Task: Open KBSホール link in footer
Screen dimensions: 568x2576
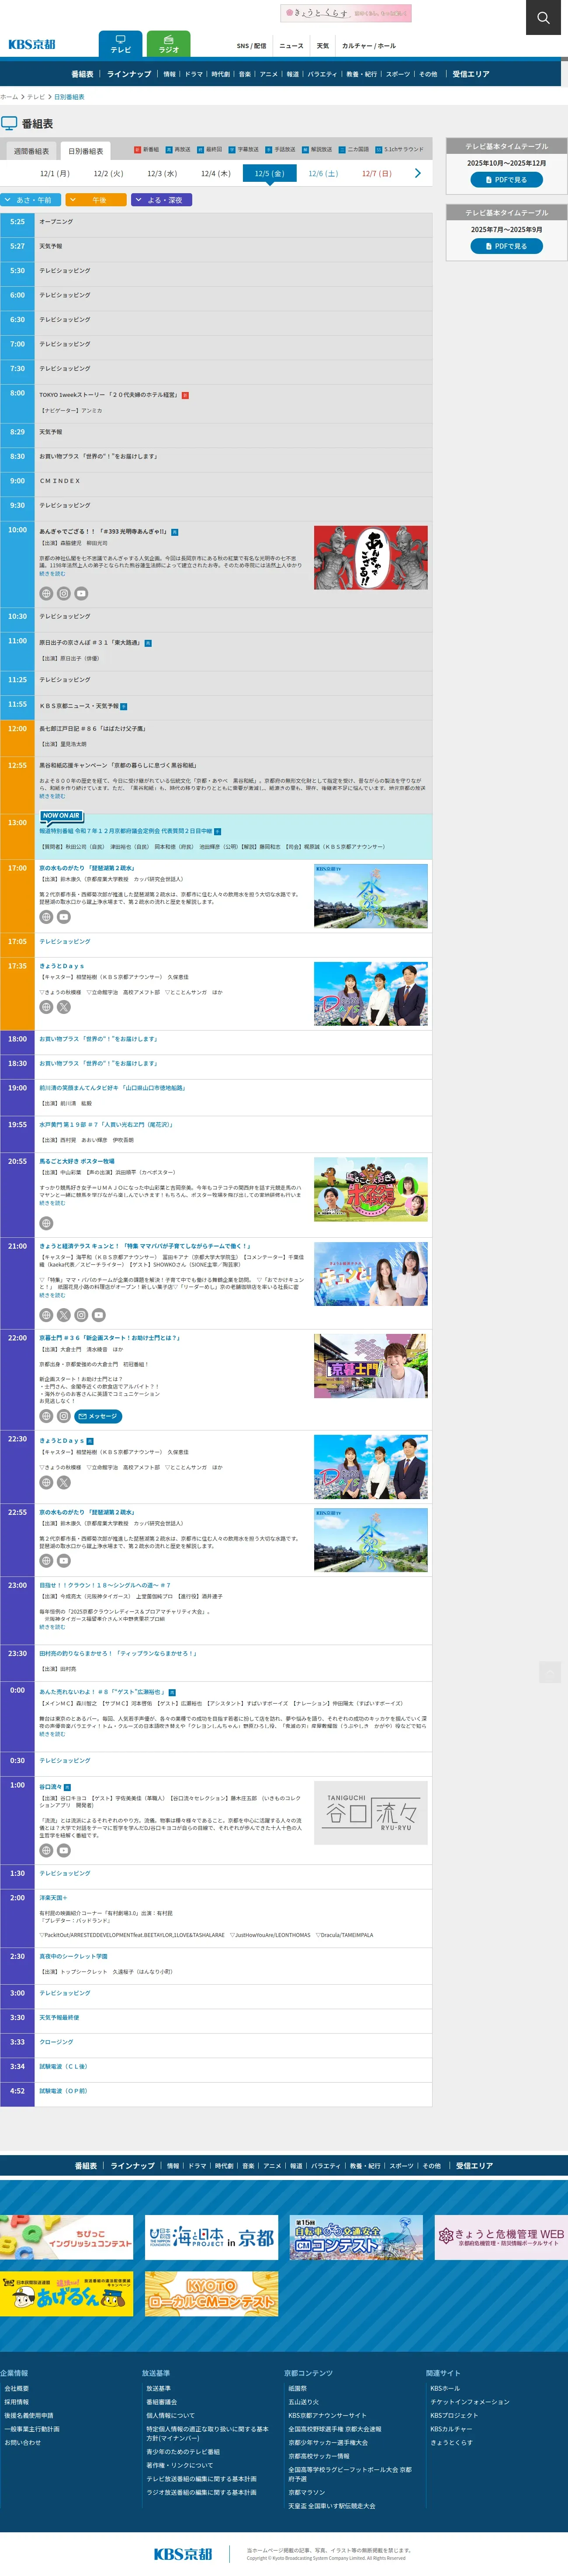Action: click(445, 2388)
